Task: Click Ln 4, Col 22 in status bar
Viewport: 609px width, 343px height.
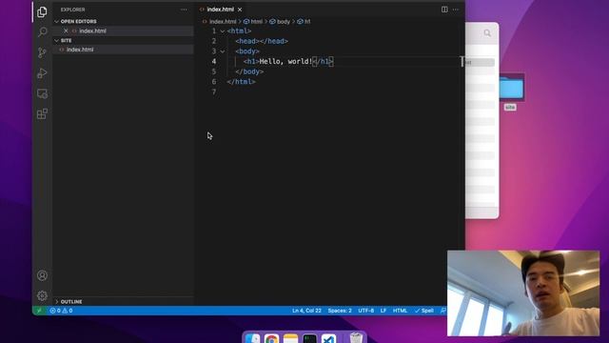Action: 306,311
